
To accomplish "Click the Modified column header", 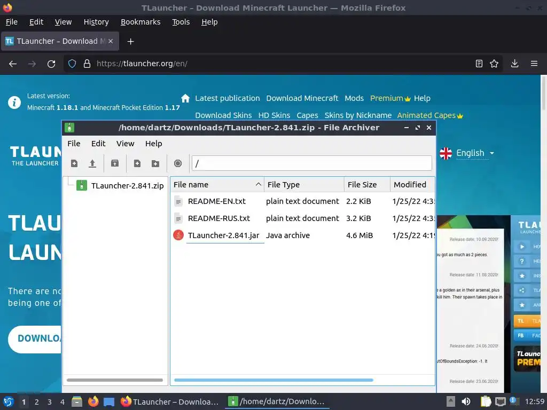I will pos(412,184).
